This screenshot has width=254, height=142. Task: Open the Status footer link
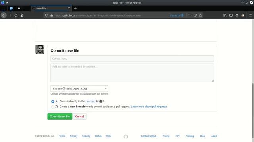[98, 136]
